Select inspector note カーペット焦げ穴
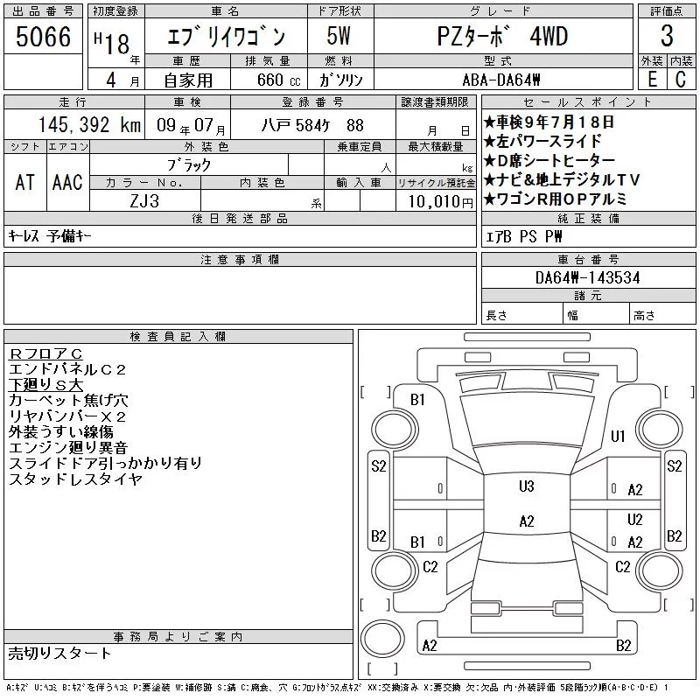The width and height of the screenshot is (700, 700). click(69, 401)
